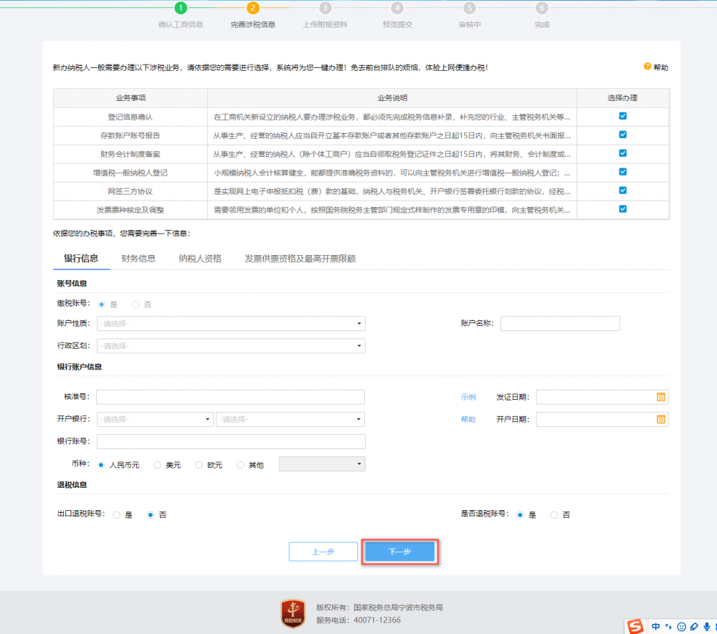717x634 pixels.
Task: Toggle Chinese/English mode on Sogou input bar
Action: pos(655,626)
